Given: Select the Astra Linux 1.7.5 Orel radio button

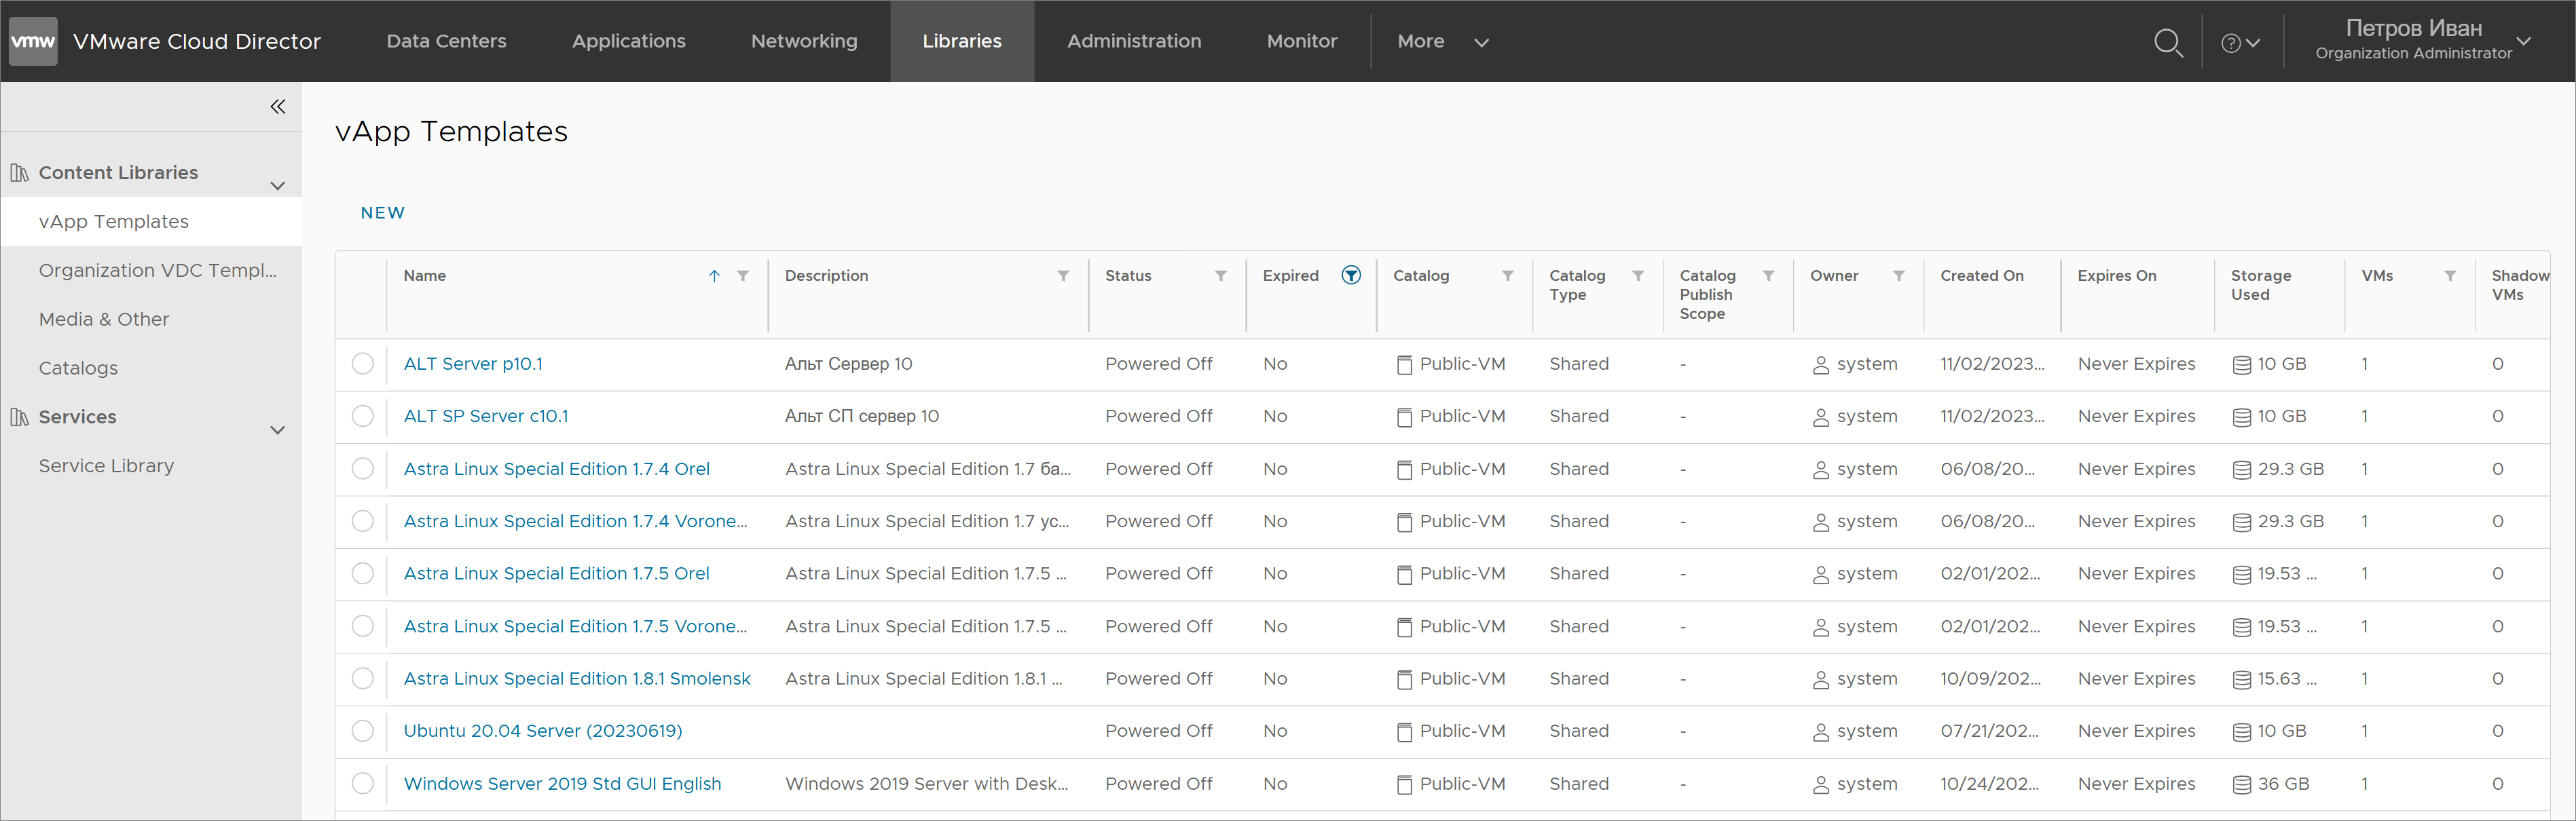Looking at the screenshot, I should click(363, 573).
